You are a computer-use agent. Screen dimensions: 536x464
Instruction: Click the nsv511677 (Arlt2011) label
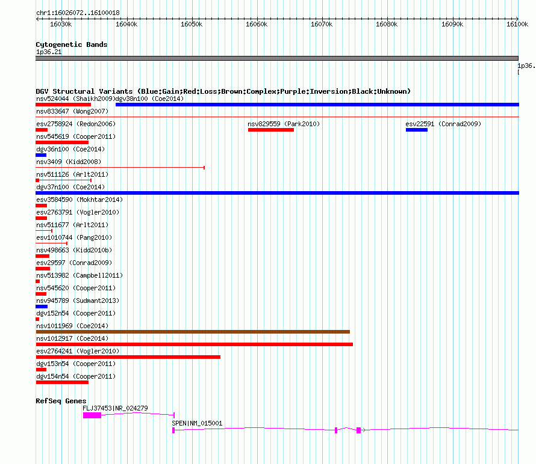click(72, 225)
